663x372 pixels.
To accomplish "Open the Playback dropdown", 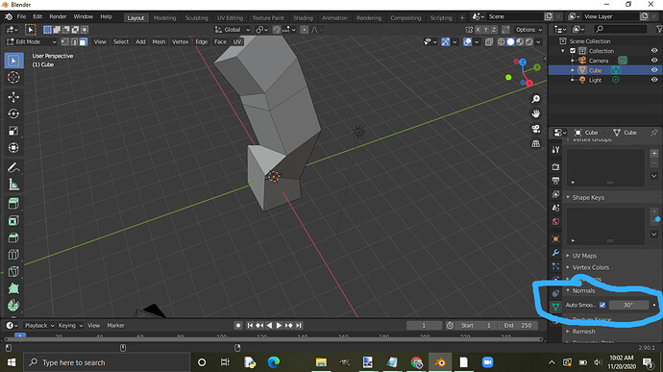I will pos(39,326).
